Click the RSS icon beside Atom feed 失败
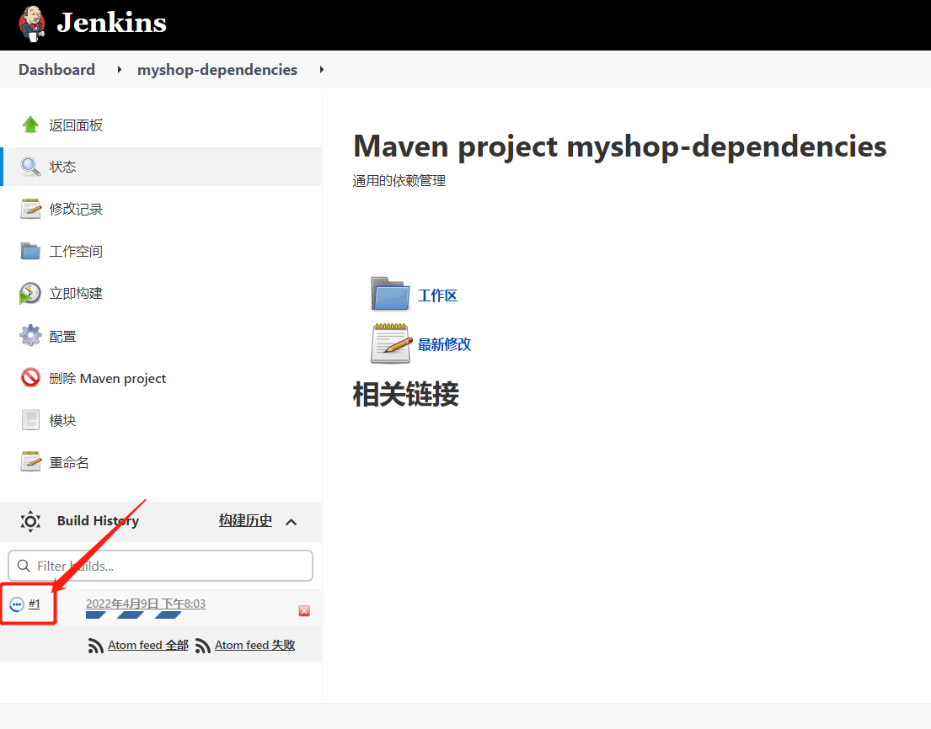The width and height of the screenshot is (931, 729). (x=202, y=646)
